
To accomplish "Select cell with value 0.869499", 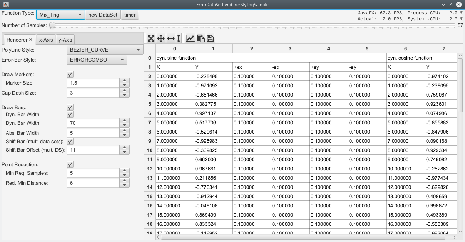I will click(213, 215).
